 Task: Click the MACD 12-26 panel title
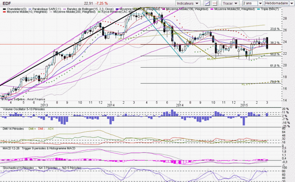point(11,148)
